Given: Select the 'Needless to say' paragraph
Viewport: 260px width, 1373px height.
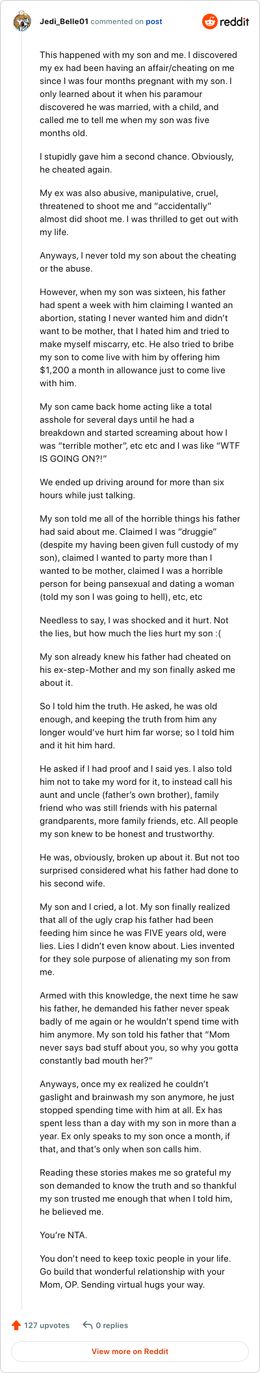Looking at the screenshot, I should (135, 627).
